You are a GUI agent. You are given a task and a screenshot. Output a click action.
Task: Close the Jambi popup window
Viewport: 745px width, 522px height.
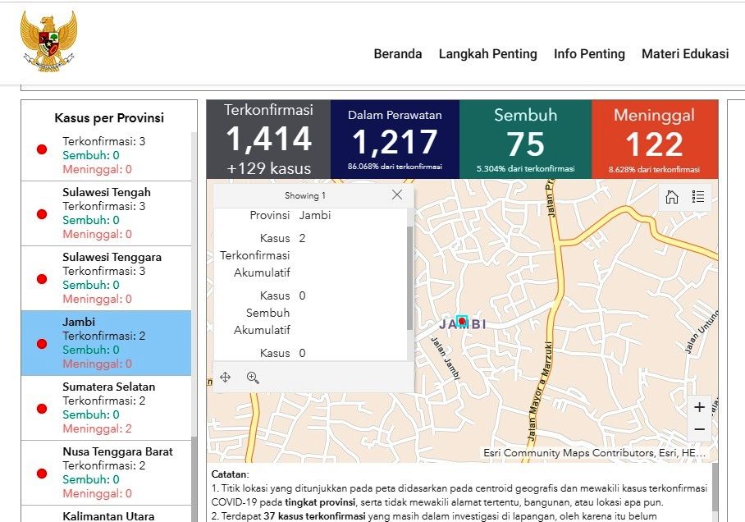[397, 195]
